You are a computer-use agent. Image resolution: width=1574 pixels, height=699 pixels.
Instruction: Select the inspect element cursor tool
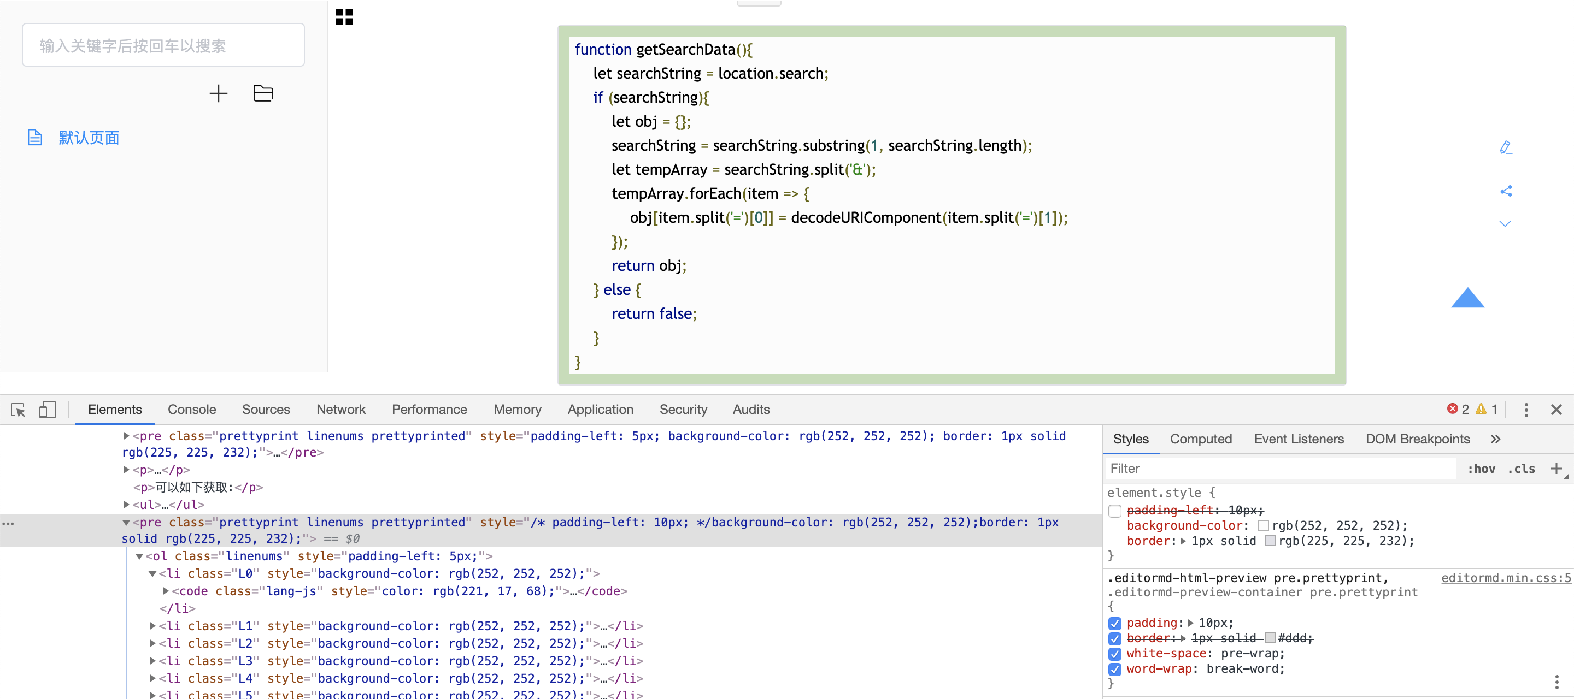coord(19,410)
